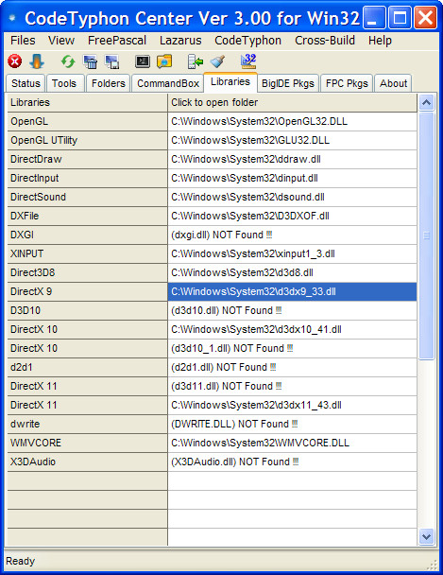
Task: Select the DirectInput row label
Action: click(x=87, y=178)
